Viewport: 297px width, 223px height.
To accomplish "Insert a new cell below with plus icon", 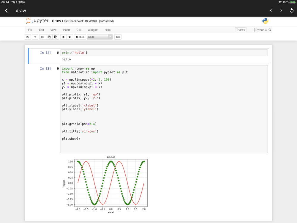I will (35, 37).
